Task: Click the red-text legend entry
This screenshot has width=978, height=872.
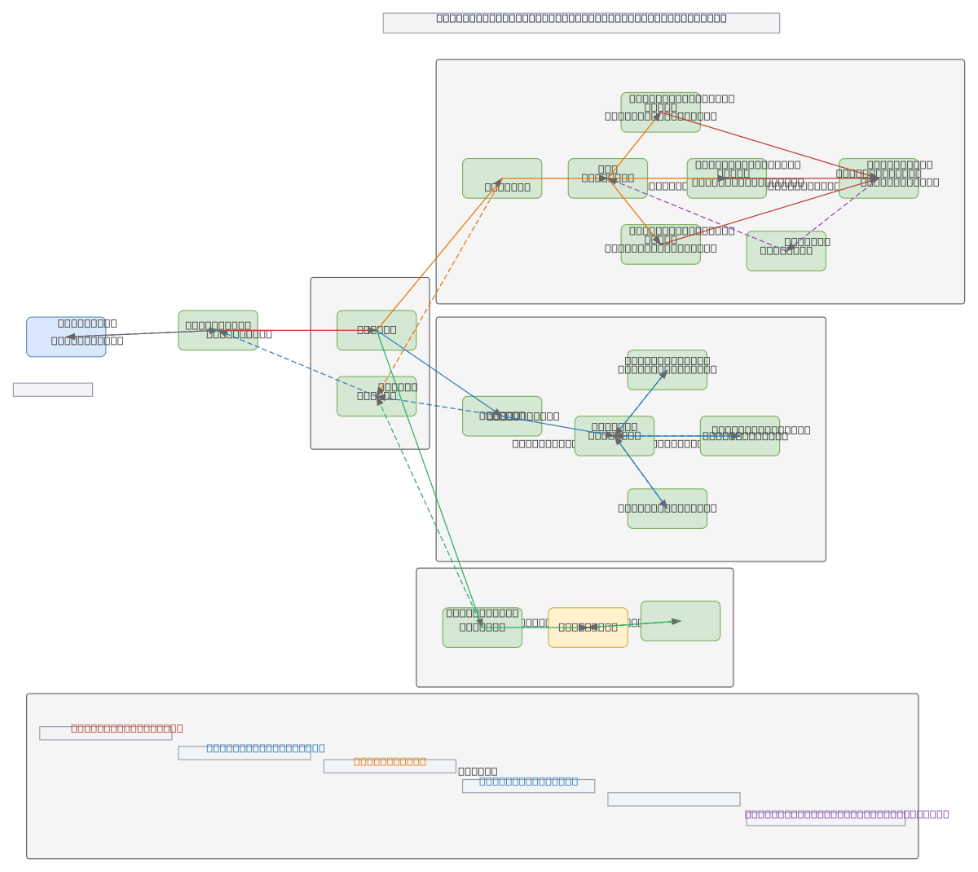Action: [x=106, y=733]
